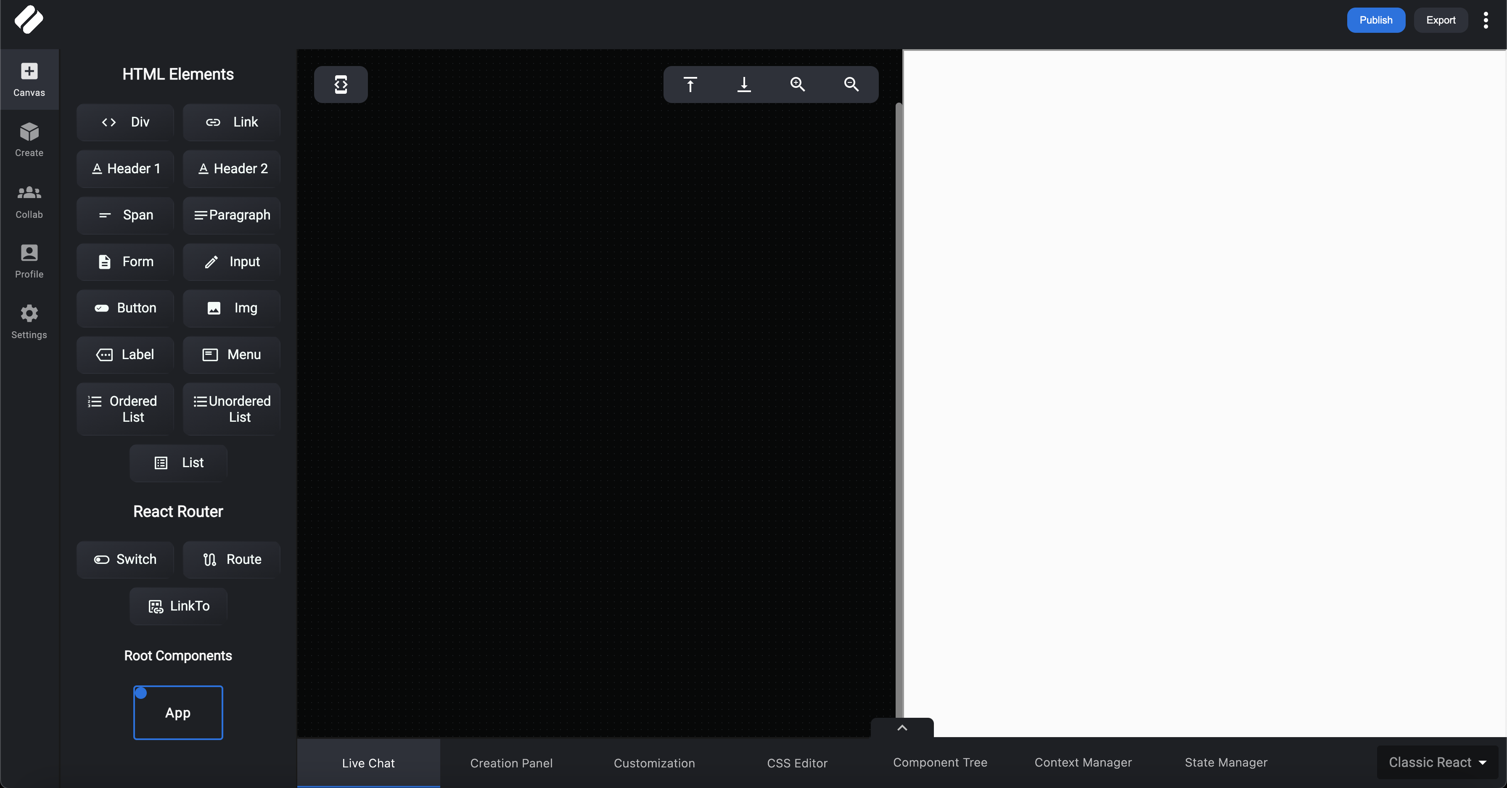Image resolution: width=1507 pixels, height=788 pixels.
Task: Click the Export button
Action: pos(1440,20)
